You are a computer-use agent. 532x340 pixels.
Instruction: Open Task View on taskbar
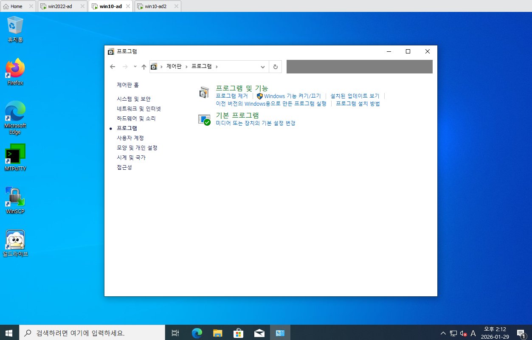point(175,333)
